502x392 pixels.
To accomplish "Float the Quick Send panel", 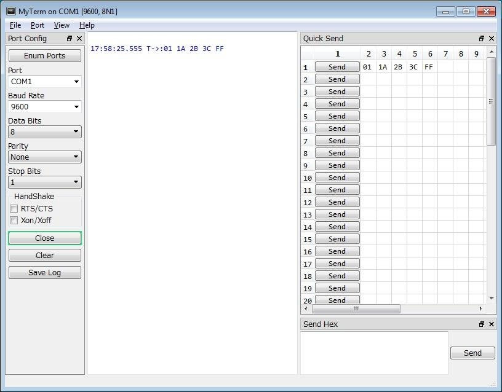I will click(482, 39).
